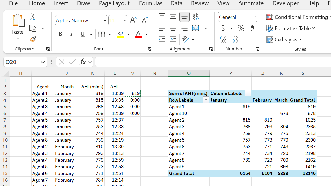Click the Orientation text-angle icon
Screen dimensions: 331x186
point(185,39)
